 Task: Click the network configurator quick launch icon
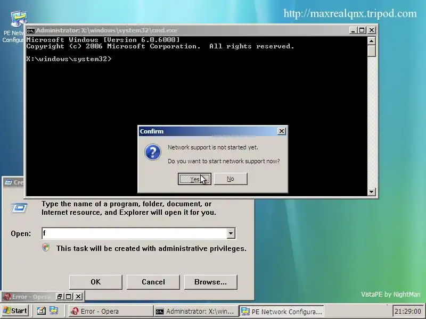tap(54, 311)
